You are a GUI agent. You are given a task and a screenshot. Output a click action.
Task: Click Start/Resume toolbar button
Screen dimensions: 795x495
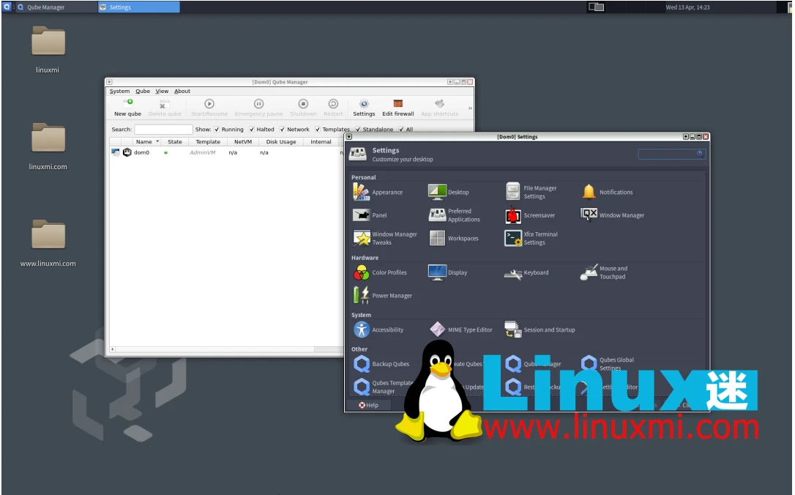[x=209, y=108]
